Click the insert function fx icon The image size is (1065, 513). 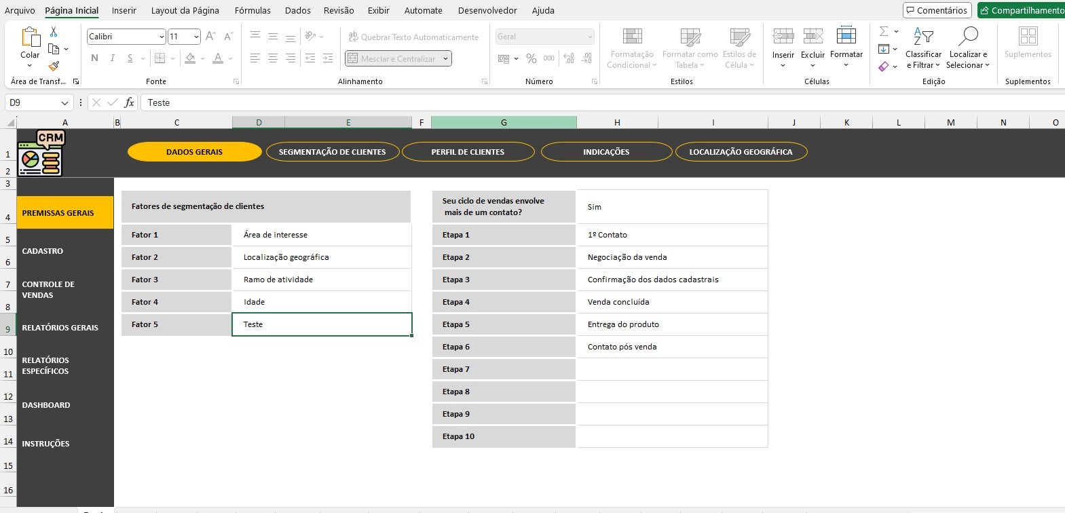[x=129, y=102]
